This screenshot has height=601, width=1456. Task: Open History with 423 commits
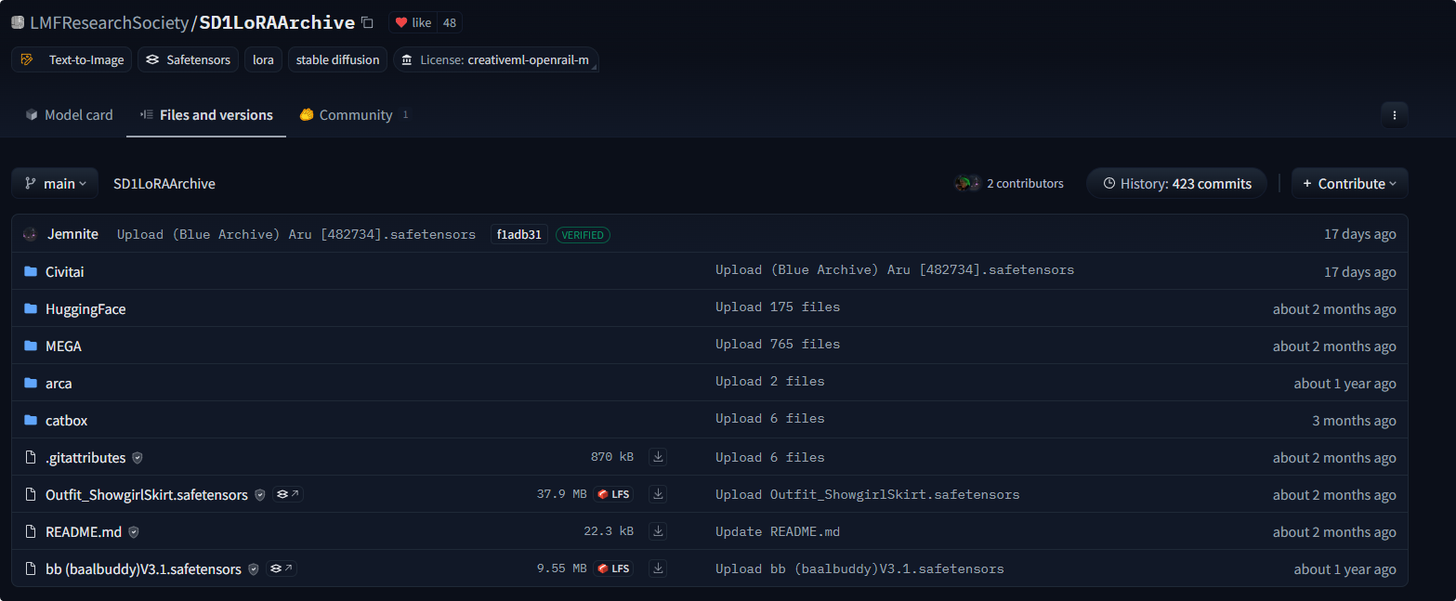1176,183
